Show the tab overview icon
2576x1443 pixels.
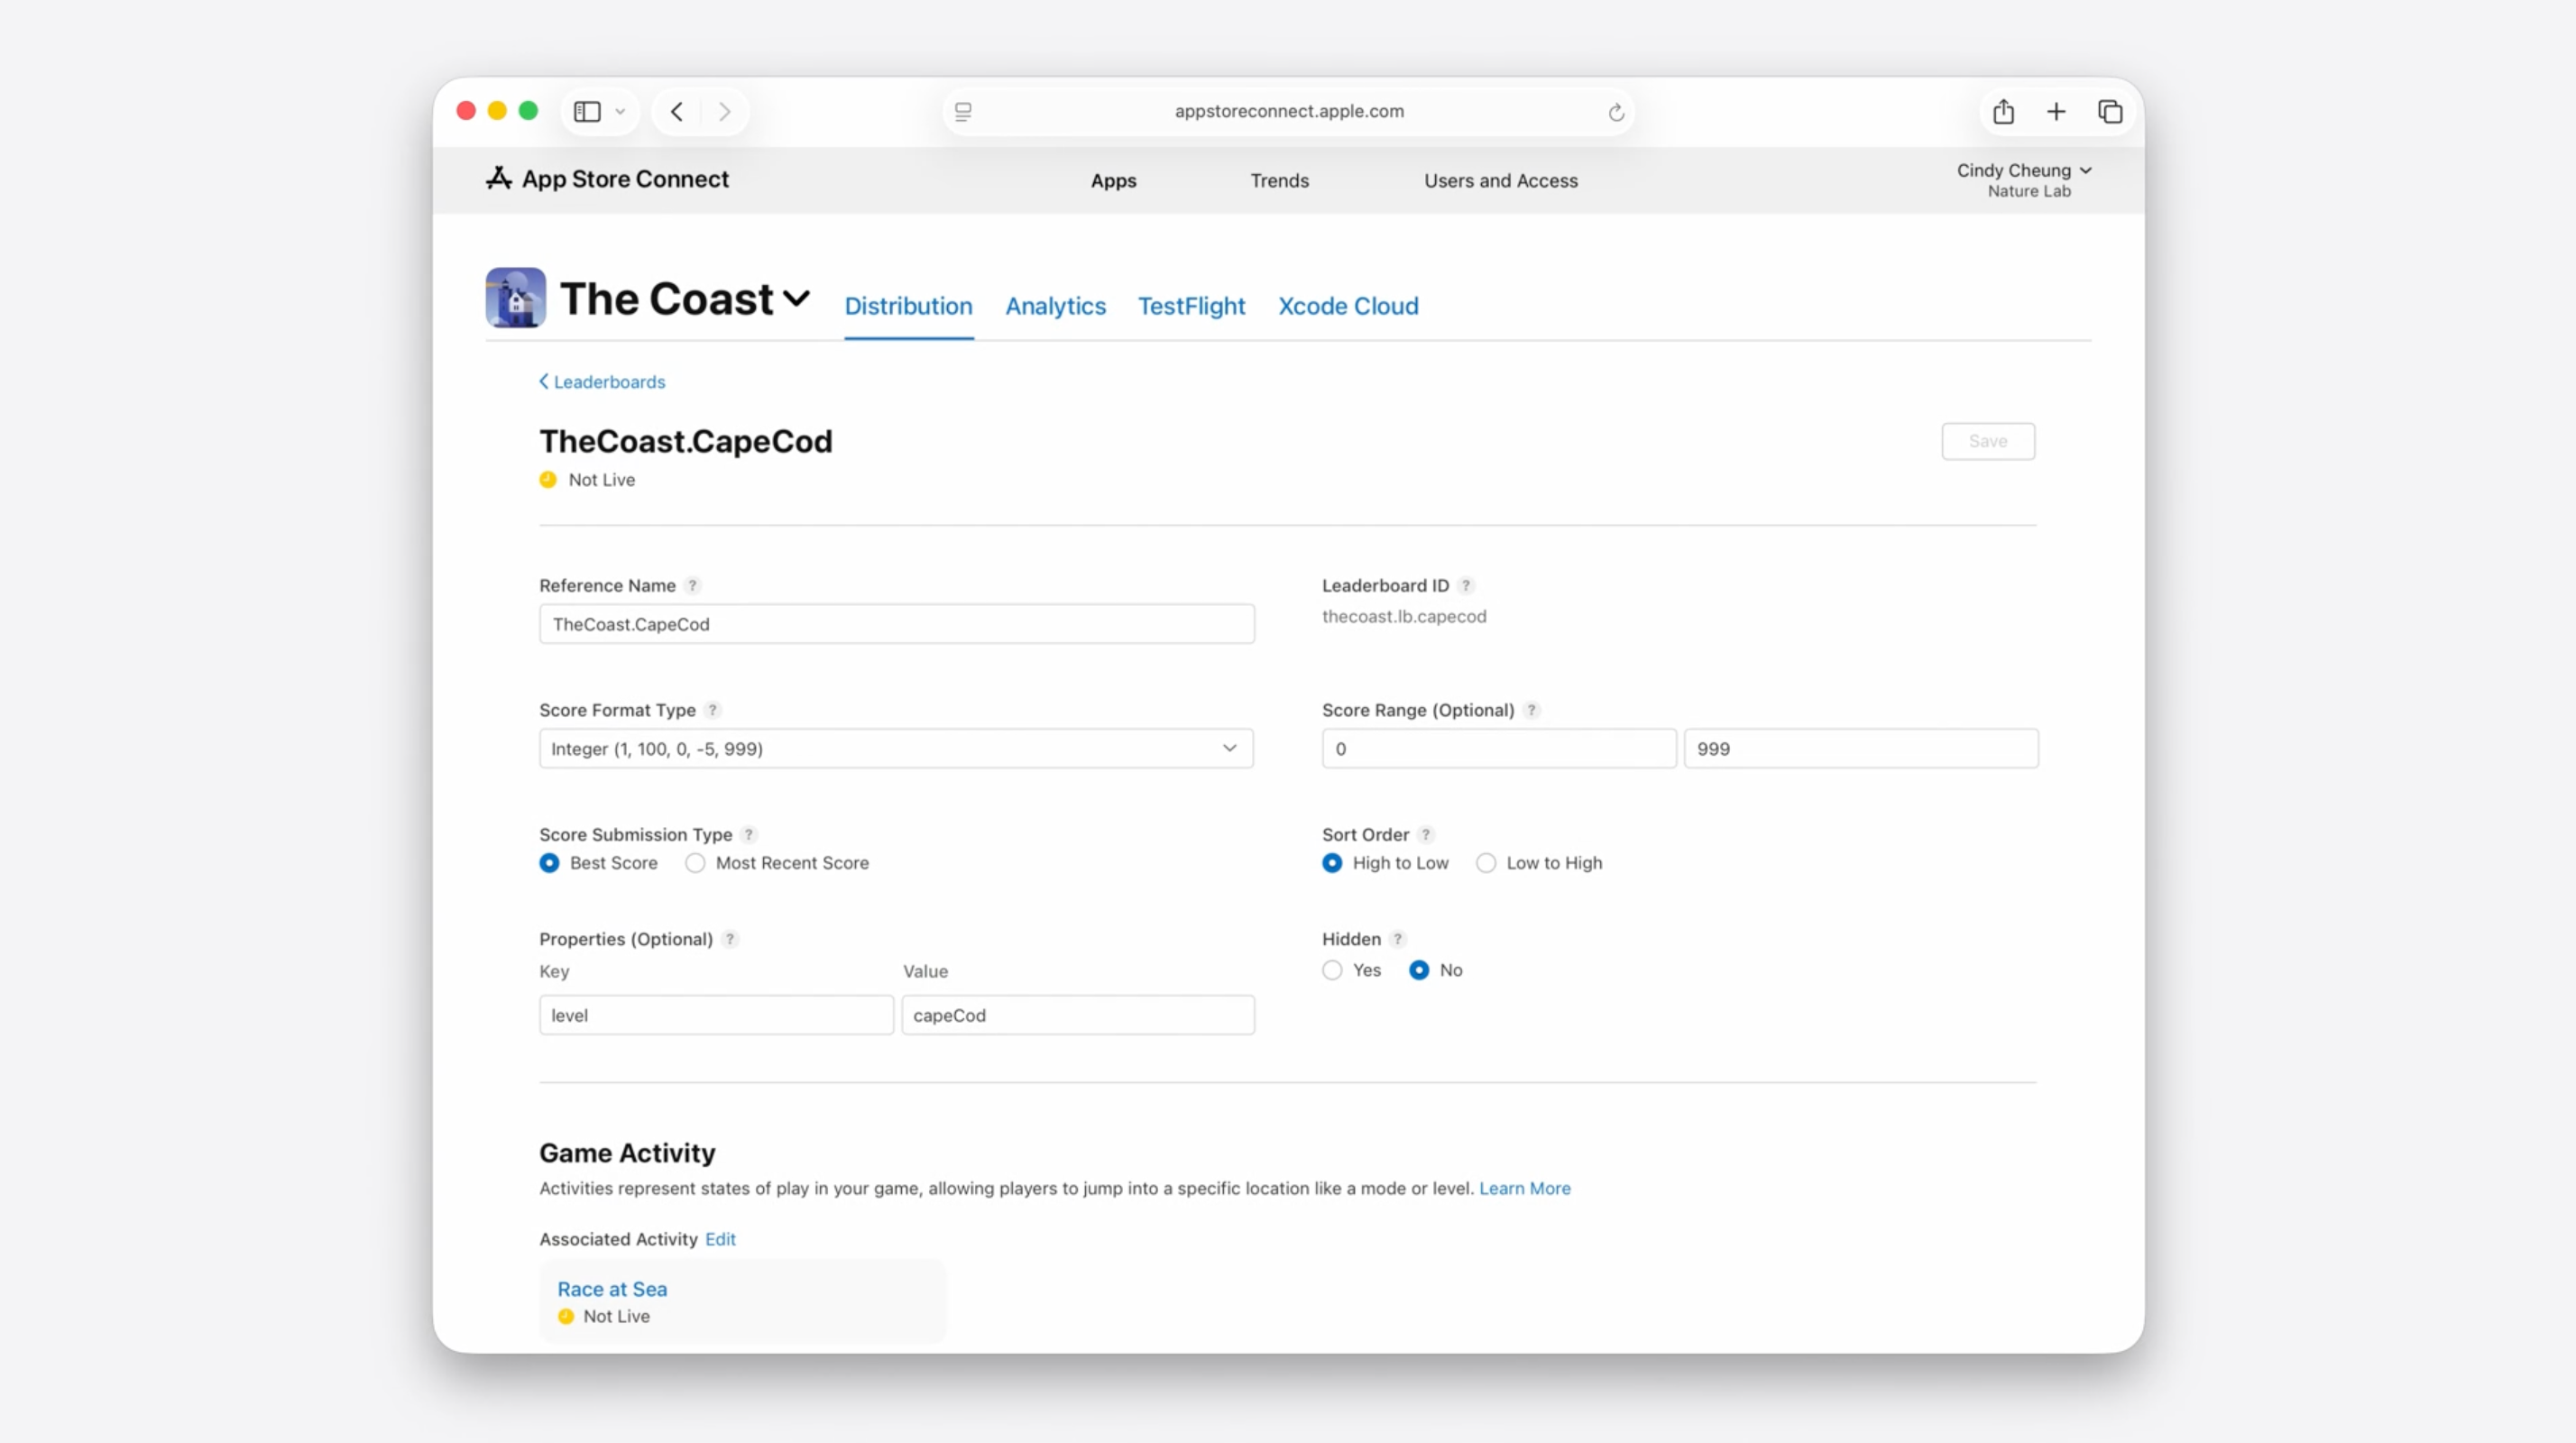2110,111
